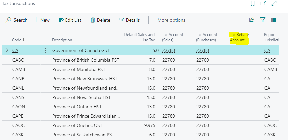Open the CA code link

click(x=15, y=51)
